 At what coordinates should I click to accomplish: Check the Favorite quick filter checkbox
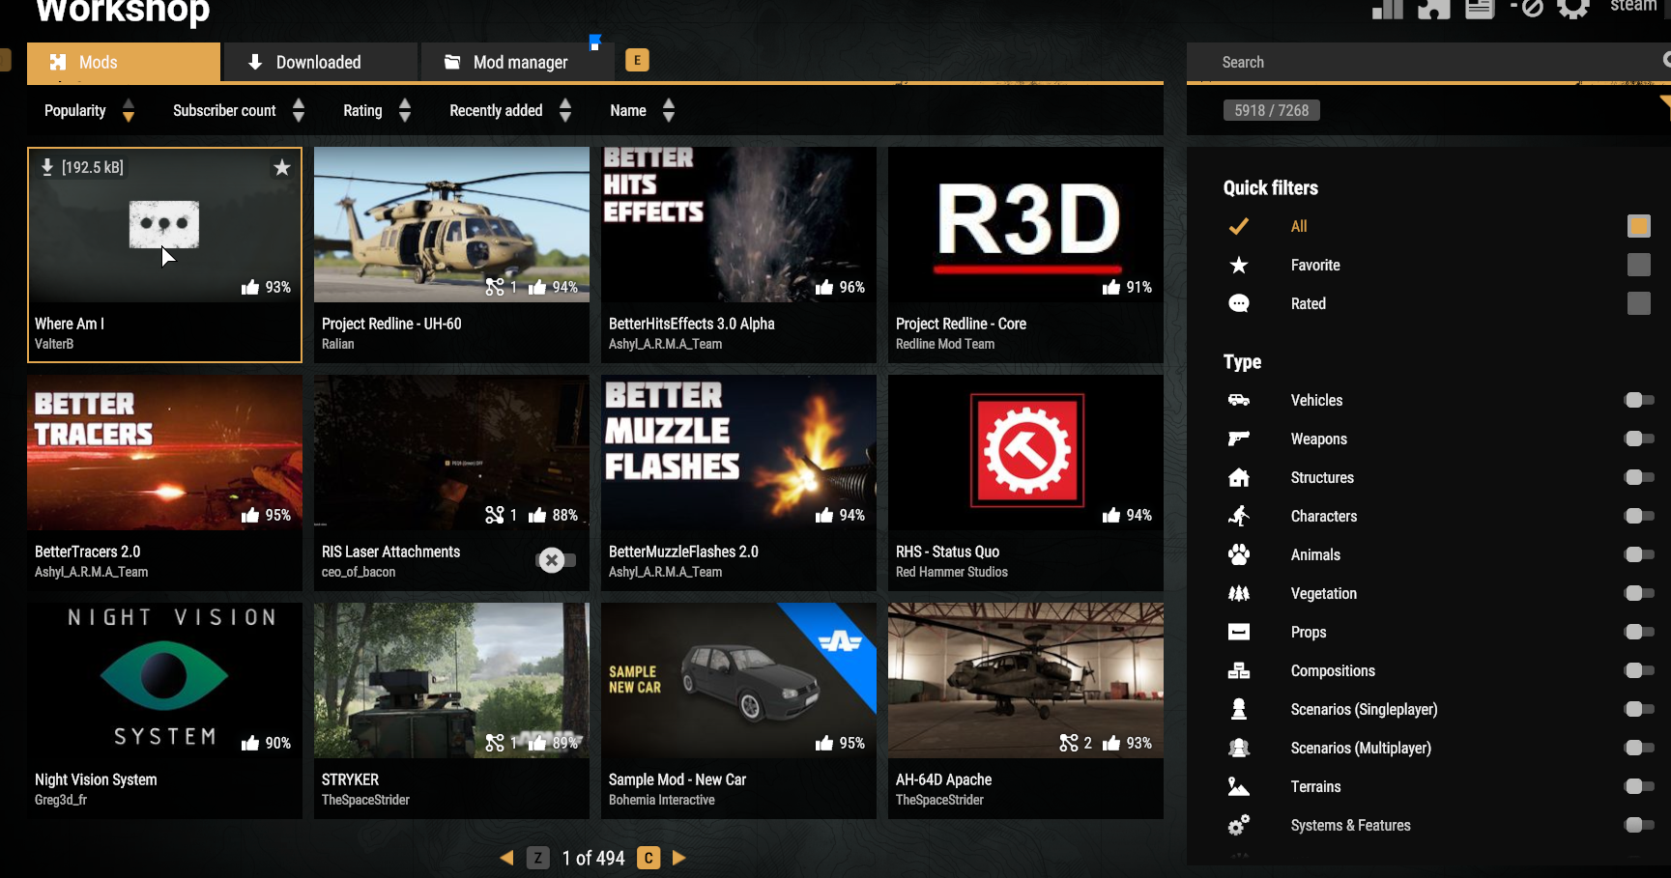[1639, 265]
